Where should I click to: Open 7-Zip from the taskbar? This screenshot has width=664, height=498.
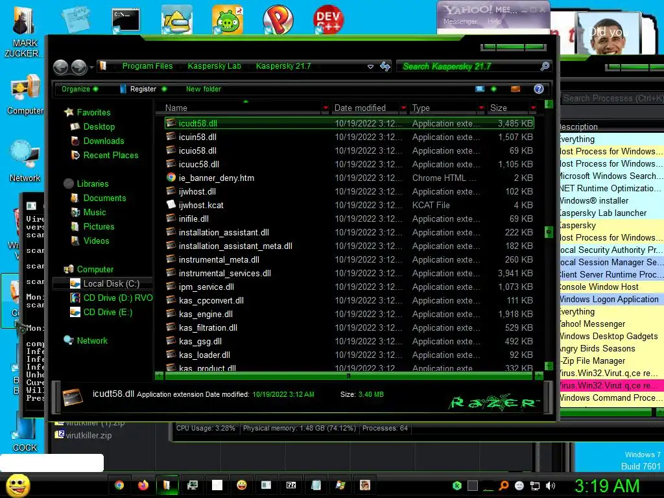pyautogui.click(x=291, y=485)
